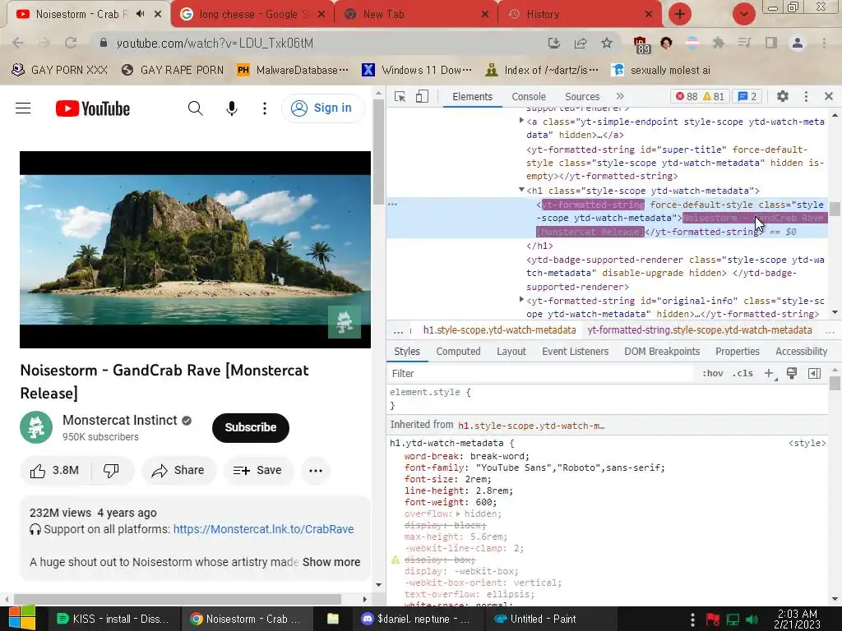Open Chrome extensions puzzle icon

click(718, 43)
